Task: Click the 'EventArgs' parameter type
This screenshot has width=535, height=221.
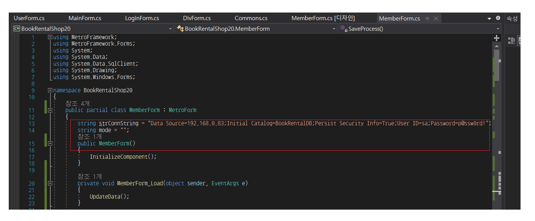Action: pyautogui.click(x=225, y=183)
